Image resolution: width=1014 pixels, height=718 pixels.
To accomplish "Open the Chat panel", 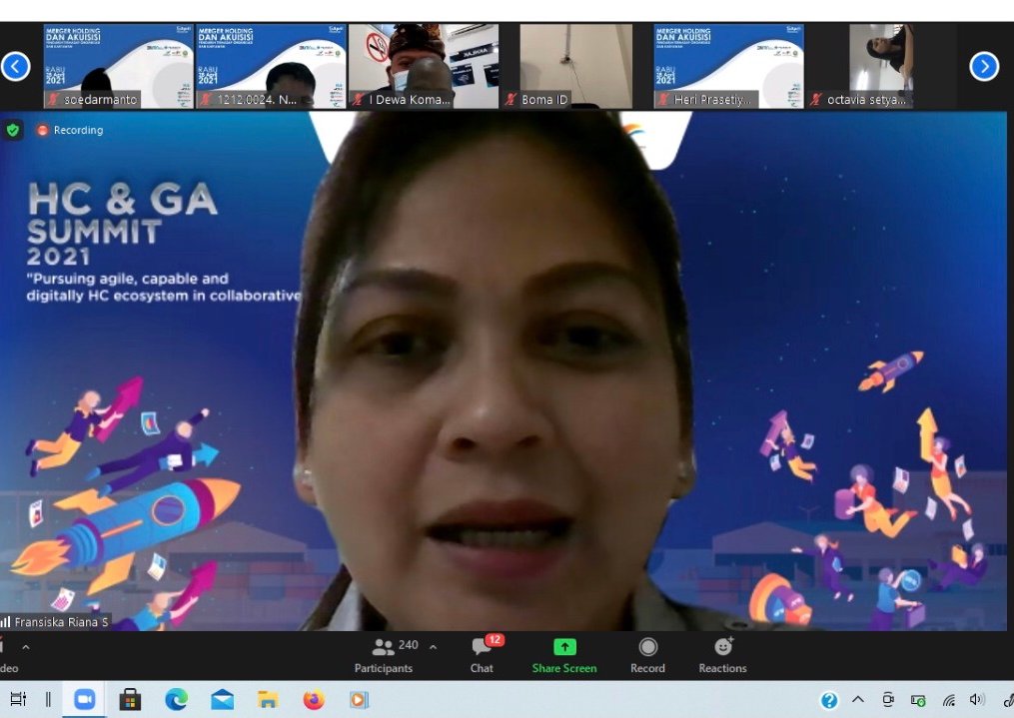I will click(482, 655).
